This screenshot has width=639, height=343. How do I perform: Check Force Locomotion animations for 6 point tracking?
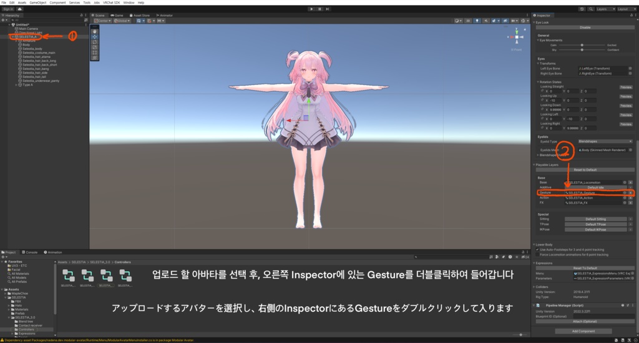(x=537, y=254)
